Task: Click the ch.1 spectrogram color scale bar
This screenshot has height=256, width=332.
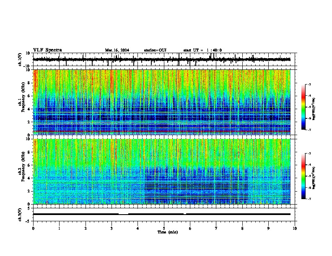Action: [303, 107]
